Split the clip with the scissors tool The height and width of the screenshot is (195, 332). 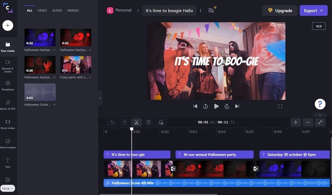coord(136,122)
